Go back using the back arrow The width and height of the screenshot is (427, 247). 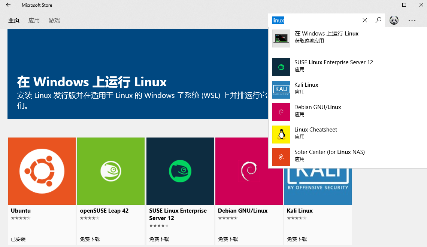tap(8, 5)
